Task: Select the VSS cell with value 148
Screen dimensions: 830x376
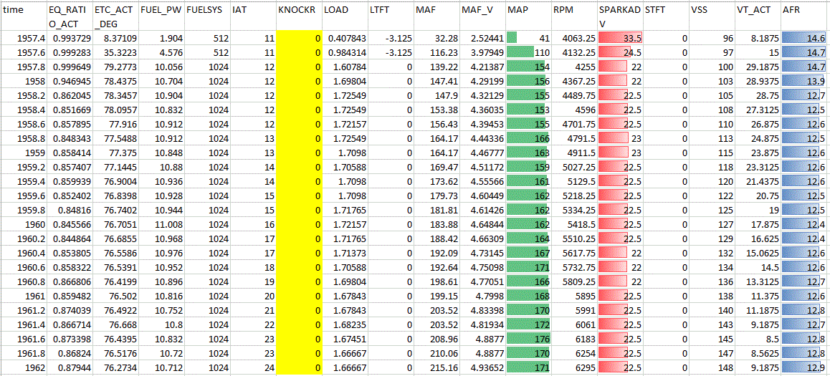Action: 711,368
